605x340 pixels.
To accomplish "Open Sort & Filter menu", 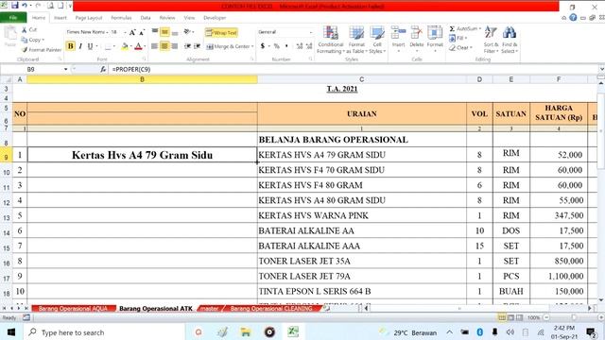I will pyautogui.click(x=491, y=40).
